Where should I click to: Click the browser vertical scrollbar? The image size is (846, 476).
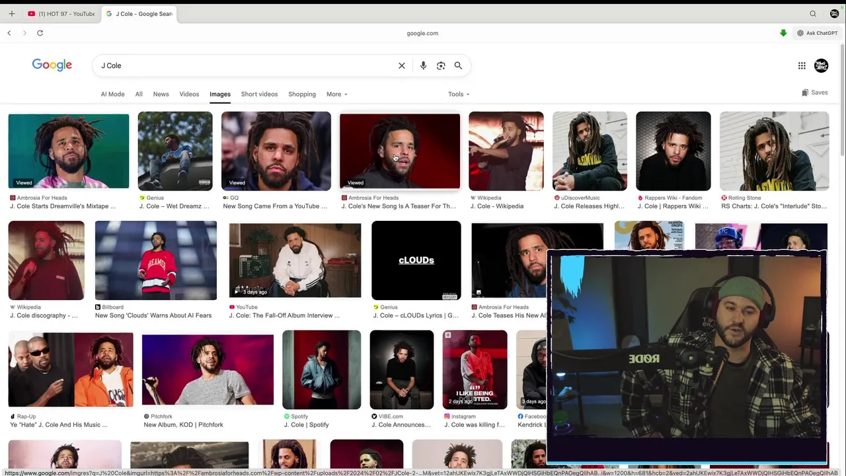pyautogui.click(x=842, y=99)
